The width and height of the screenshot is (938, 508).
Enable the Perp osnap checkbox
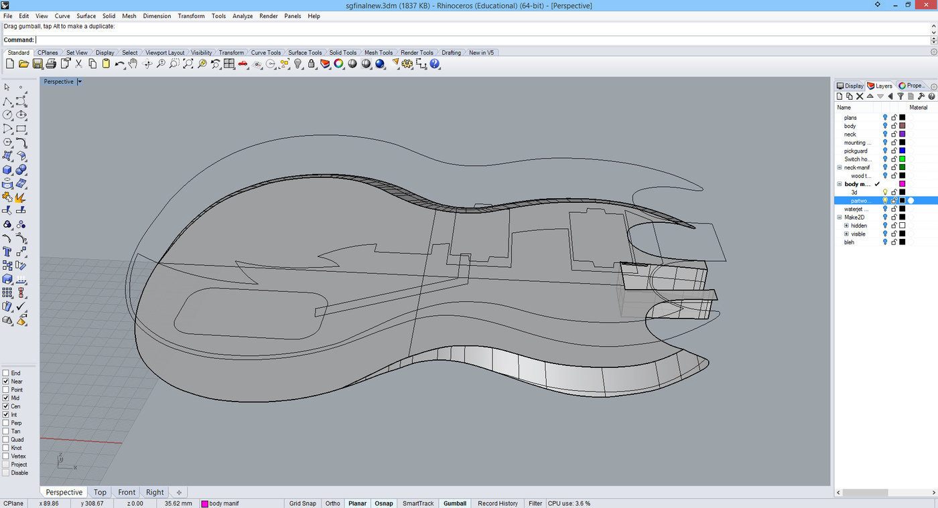coord(6,423)
